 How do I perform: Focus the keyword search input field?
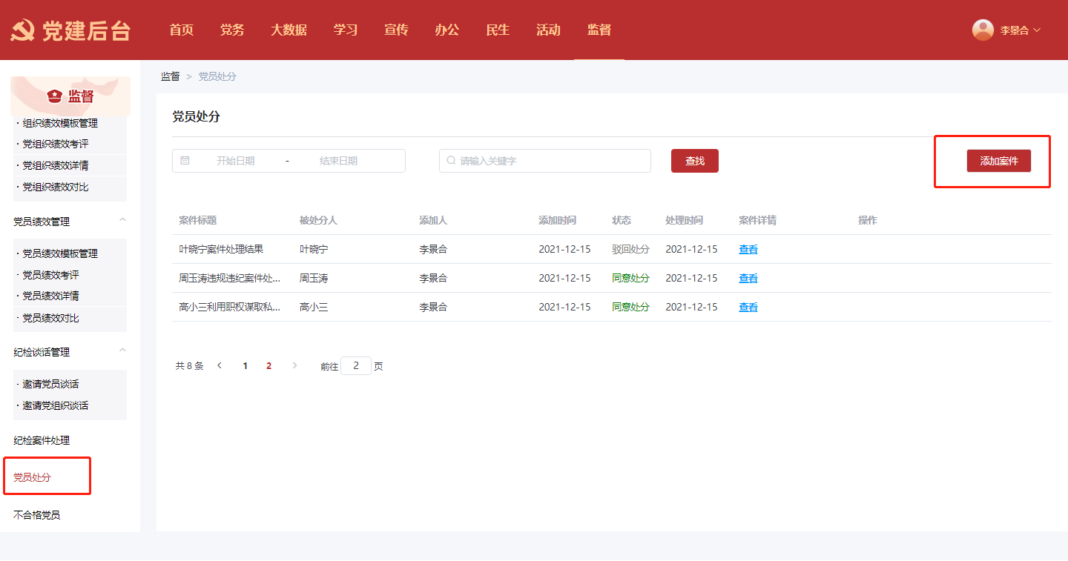pos(549,161)
